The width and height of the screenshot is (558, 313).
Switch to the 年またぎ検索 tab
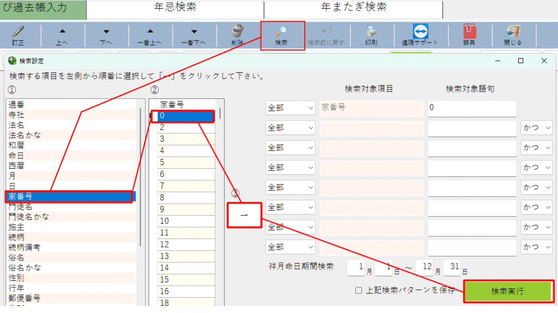tap(353, 8)
